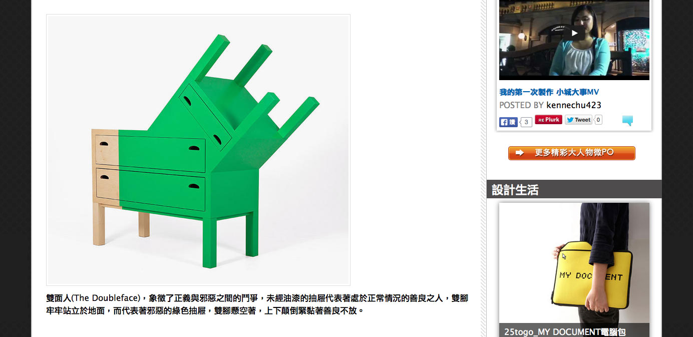Click the video thumbnail of the woman
Image resolution: width=693 pixels, height=337 pixels.
(x=574, y=40)
